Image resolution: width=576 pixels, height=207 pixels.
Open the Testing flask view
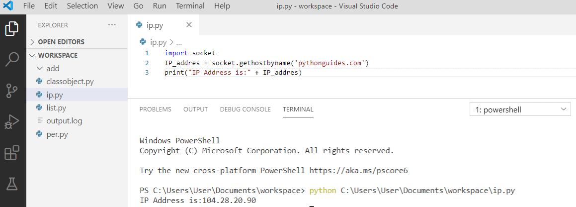(x=12, y=183)
